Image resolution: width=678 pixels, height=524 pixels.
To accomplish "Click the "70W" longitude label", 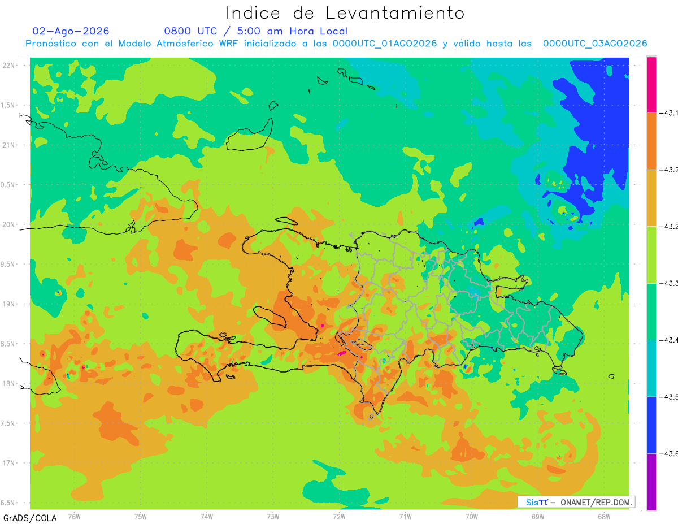I will 472,516.
